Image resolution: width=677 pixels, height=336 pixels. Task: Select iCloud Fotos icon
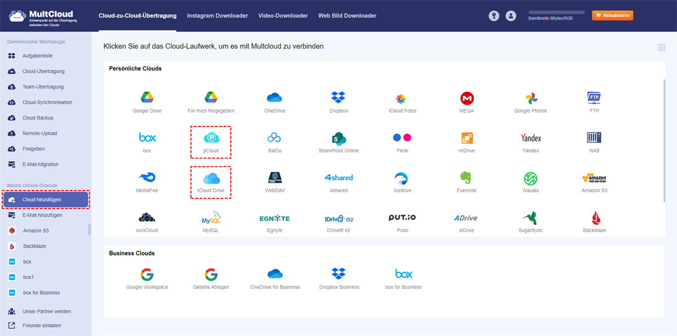(x=401, y=98)
